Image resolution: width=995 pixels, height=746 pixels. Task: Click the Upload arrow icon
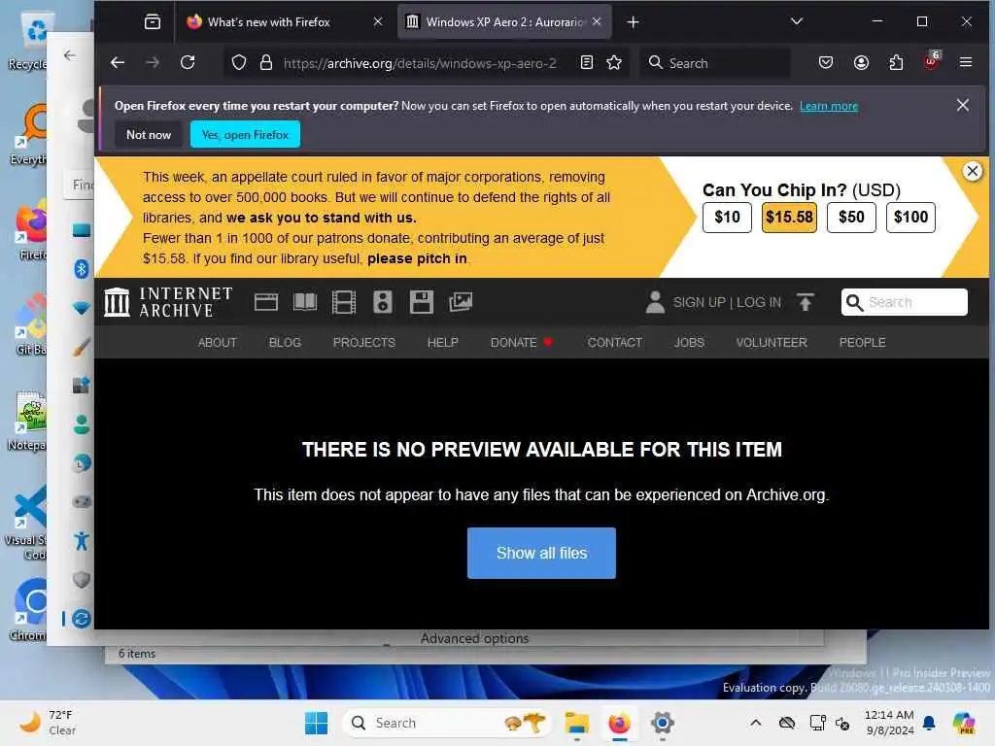pyautogui.click(x=806, y=302)
